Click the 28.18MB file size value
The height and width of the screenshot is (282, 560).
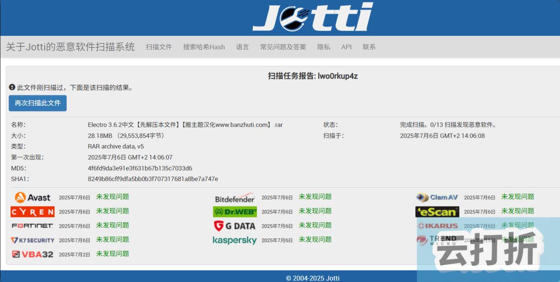[x=126, y=136]
